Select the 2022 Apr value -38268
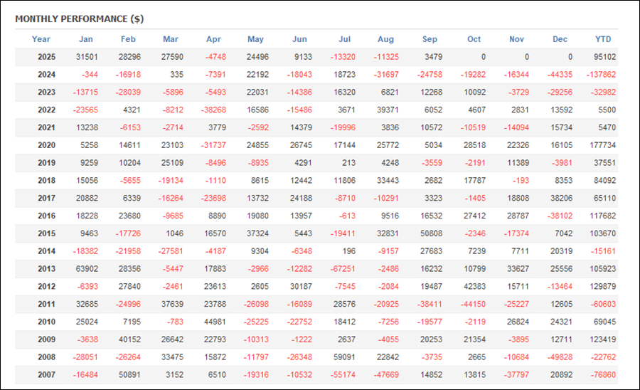This screenshot has width=640, height=390. [x=213, y=110]
